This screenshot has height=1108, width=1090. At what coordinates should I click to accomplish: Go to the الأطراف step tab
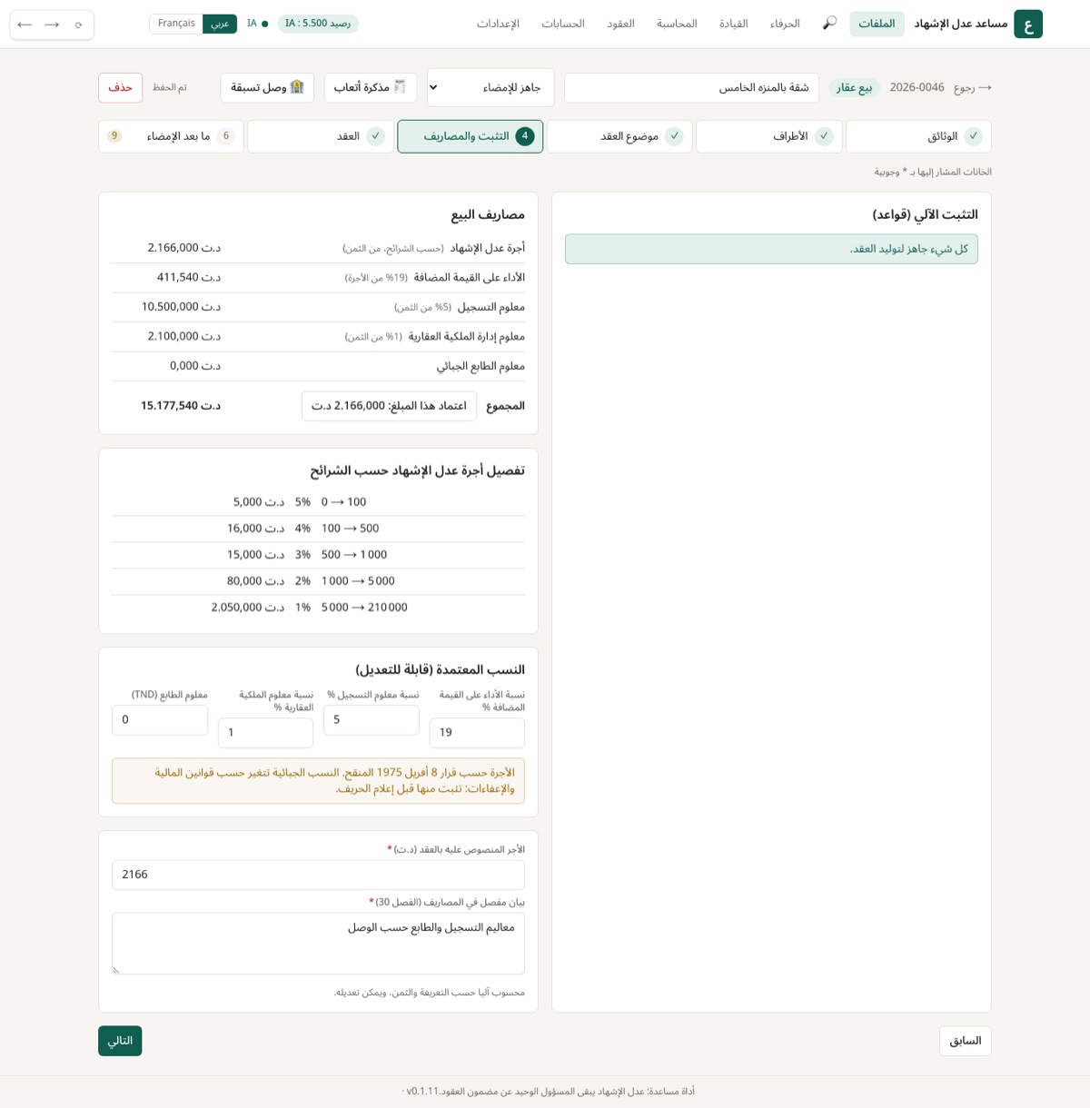pos(768,136)
